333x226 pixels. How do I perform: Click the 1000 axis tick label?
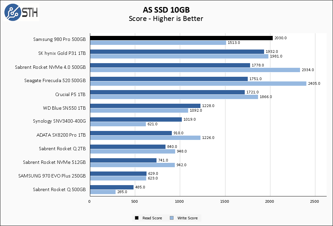click(x=179, y=201)
